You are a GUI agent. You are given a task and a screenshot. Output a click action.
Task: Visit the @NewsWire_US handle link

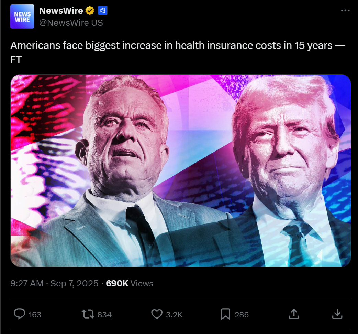tap(71, 23)
